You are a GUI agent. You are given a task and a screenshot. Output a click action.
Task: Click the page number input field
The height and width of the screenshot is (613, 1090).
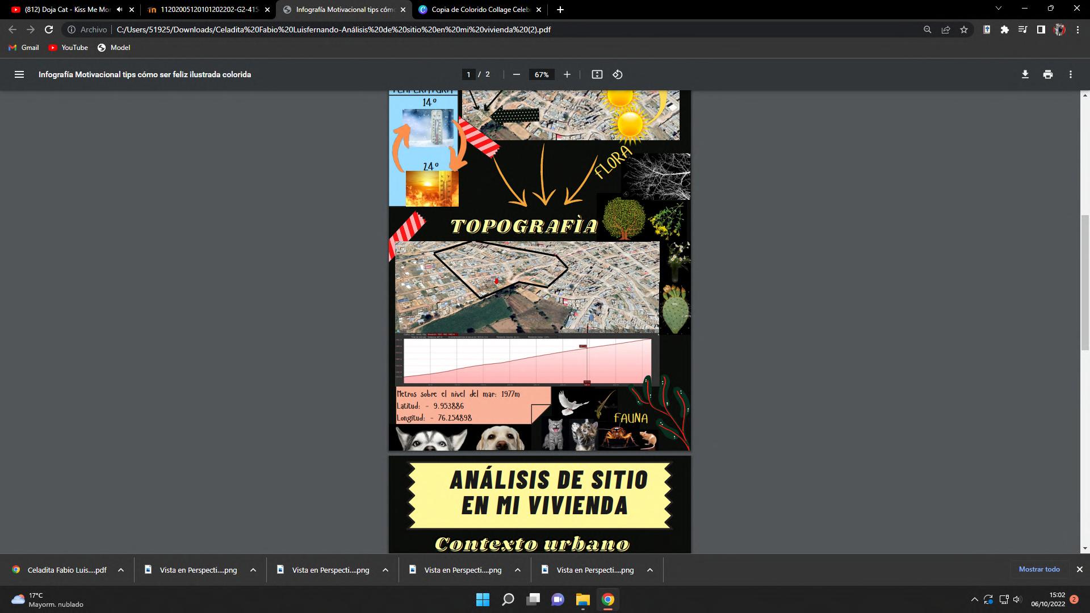pos(468,74)
